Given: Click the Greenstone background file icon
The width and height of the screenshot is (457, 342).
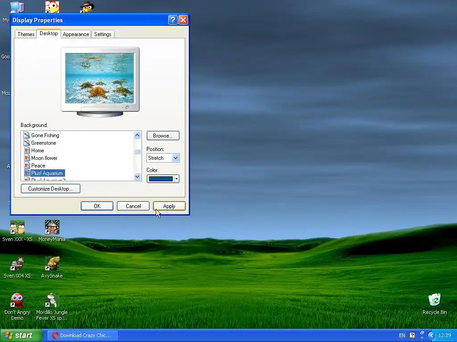Looking at the screenshot, I should 26,142.
